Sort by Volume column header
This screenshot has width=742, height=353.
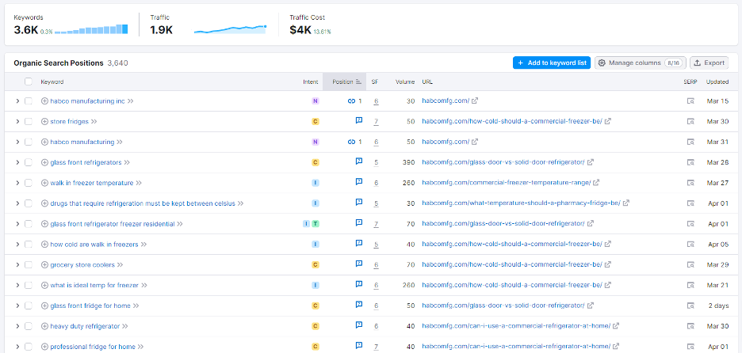point(405,82)
